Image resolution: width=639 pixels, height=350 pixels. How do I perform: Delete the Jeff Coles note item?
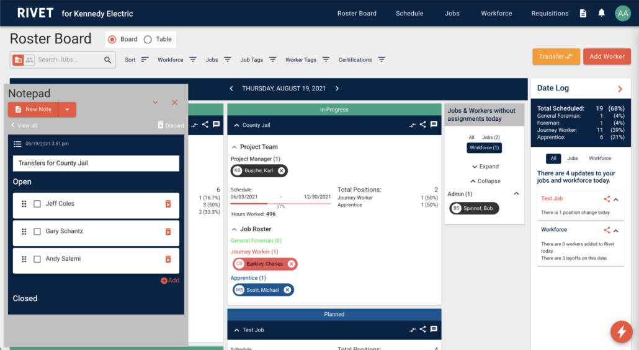[168, 204]
